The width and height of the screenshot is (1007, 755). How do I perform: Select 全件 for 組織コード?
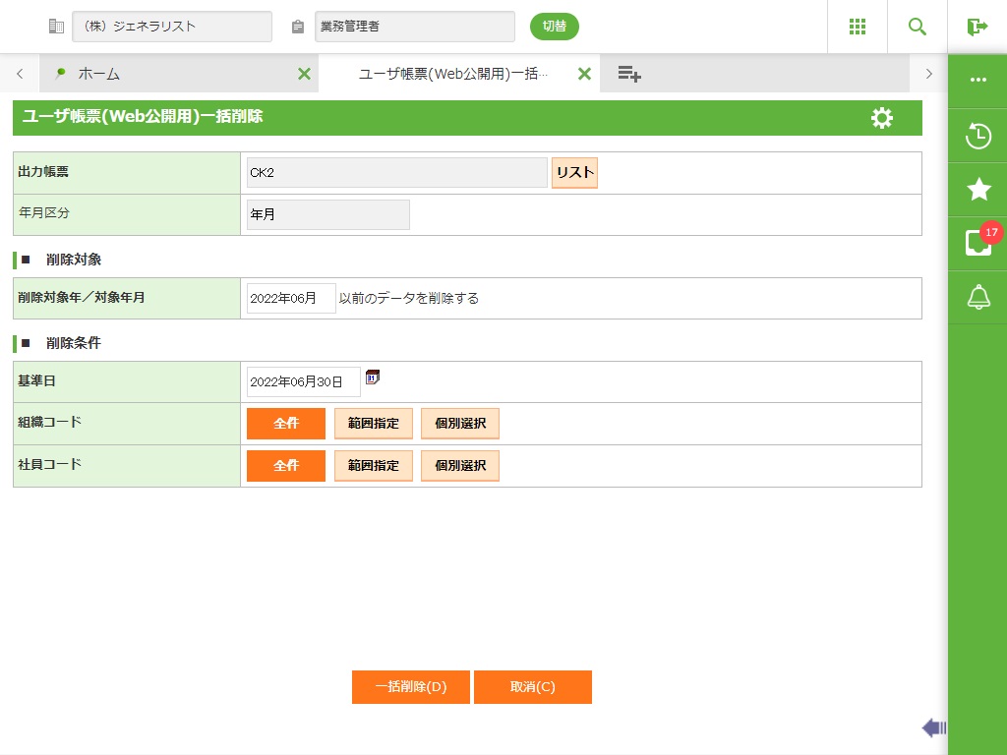pos(285,424)
